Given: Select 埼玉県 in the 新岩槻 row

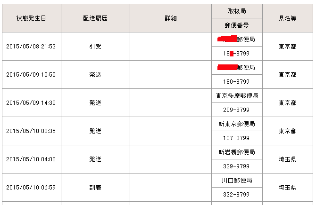Looking at the screenshot, I should [x=288, y=159].
